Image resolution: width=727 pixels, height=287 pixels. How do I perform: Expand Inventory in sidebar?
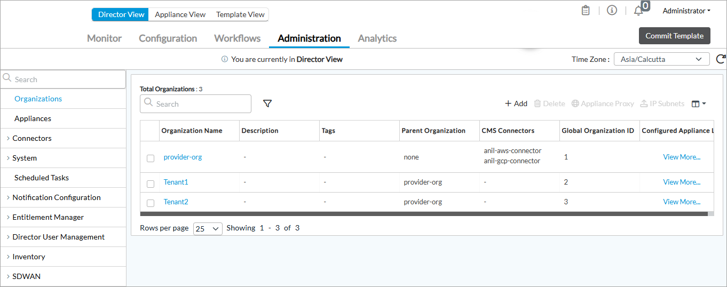tap(29, 257)
